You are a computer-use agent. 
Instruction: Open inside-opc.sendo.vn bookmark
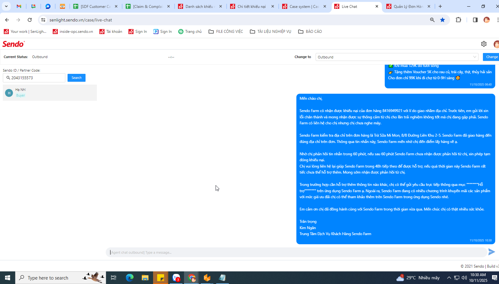tap(73, 32)
